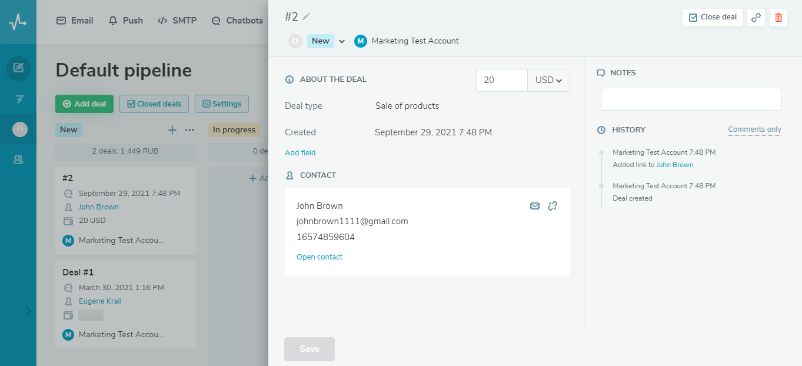Delete the deal using the red trash icon
This screenshot has height=366, width=802.
coord(778,17)
